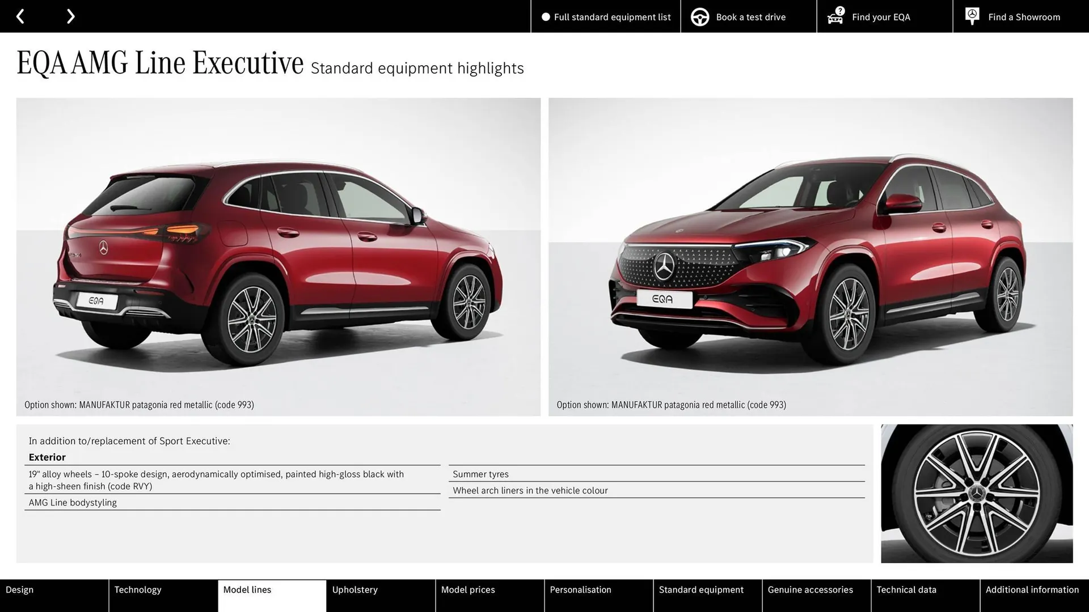Click Book a test drive
Viewport: 1089px width, 612px height.
750,17
